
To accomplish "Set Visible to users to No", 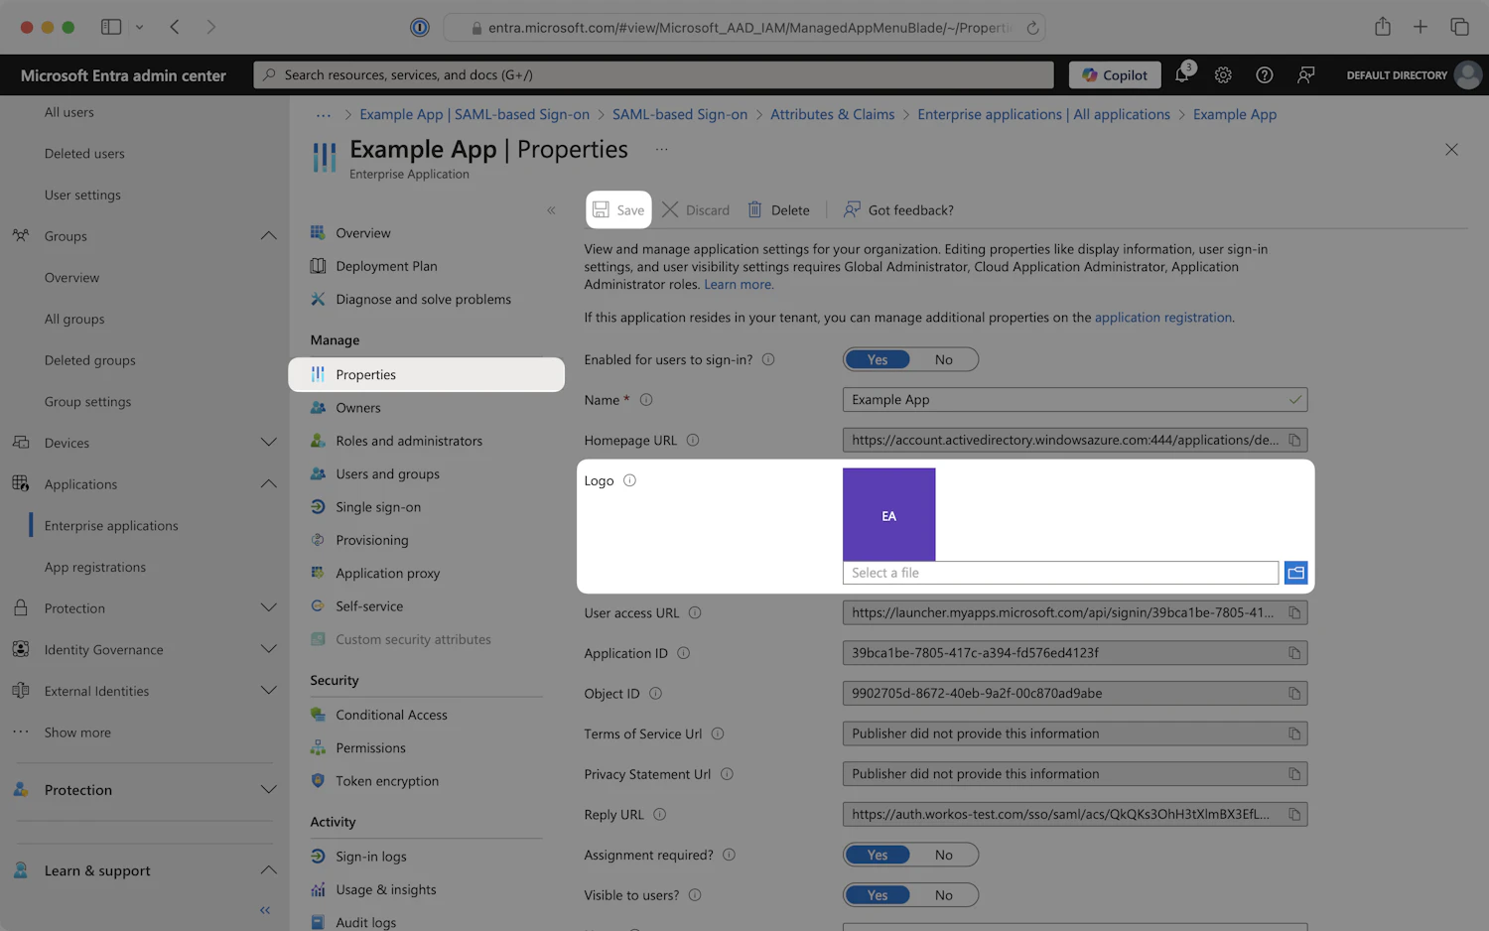I will 944,895.
